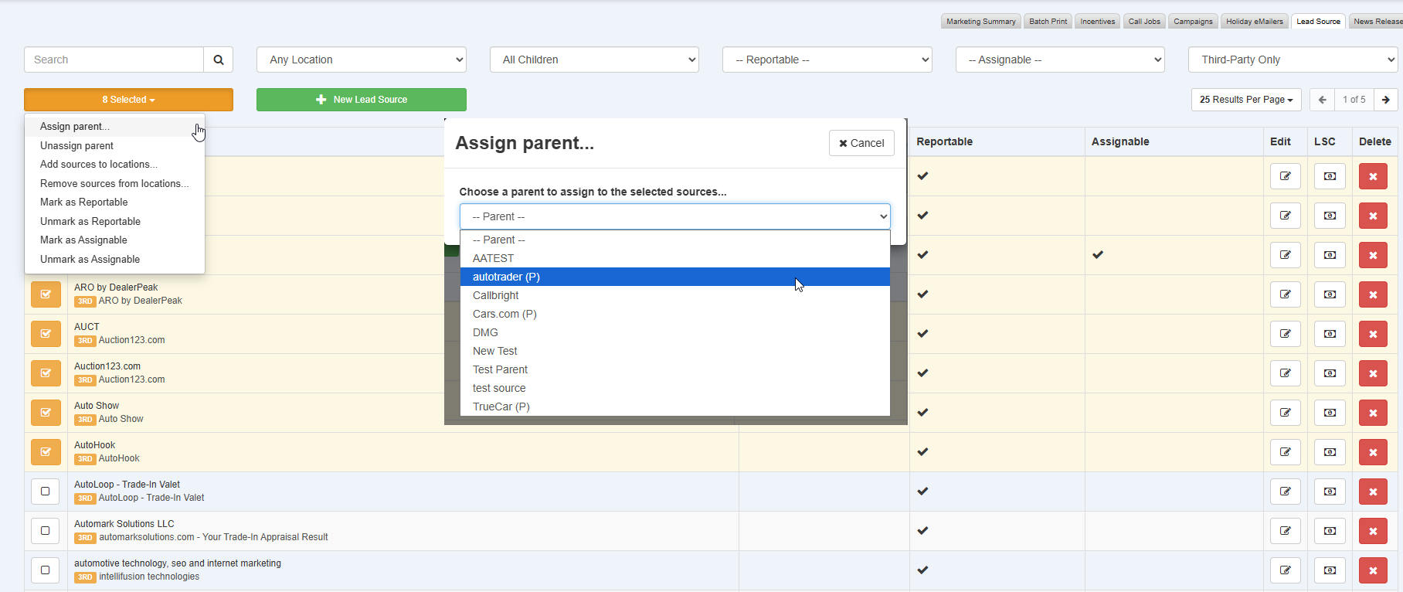Open the Any Location dropdown
Image resolution: width=1403 pixels, height=592 pixels.
point(362,60)
